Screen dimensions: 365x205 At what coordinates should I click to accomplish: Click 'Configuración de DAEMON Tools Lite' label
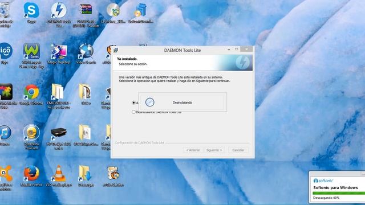(139, 143)
